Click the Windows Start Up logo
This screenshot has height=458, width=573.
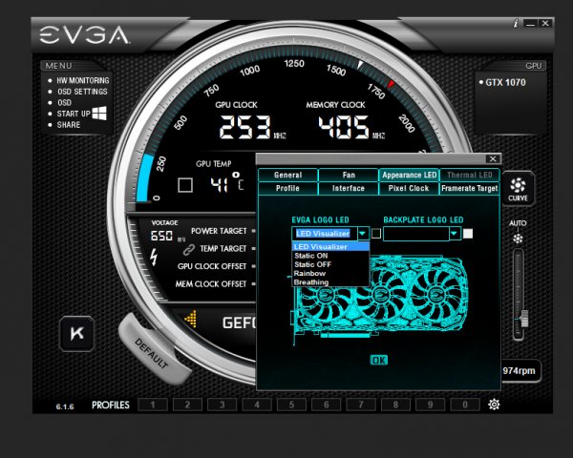coord(99,114)
